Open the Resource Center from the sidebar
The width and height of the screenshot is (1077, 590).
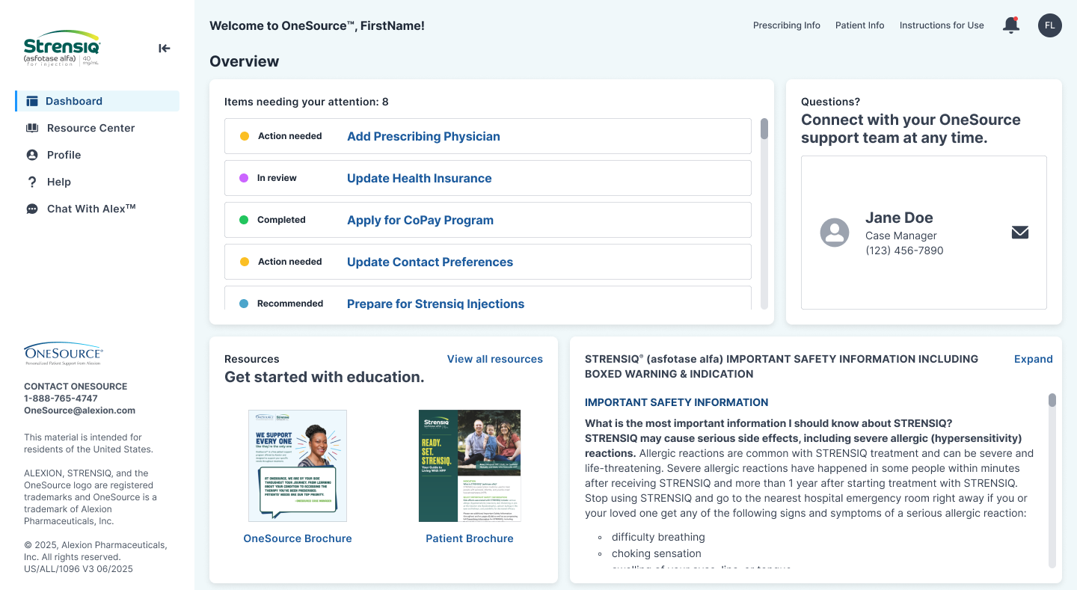coord(90,128)
